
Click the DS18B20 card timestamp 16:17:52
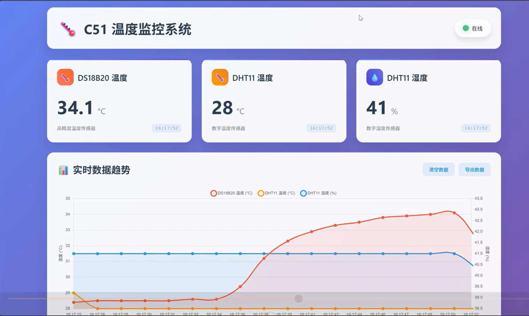click(x=167, y=128)
